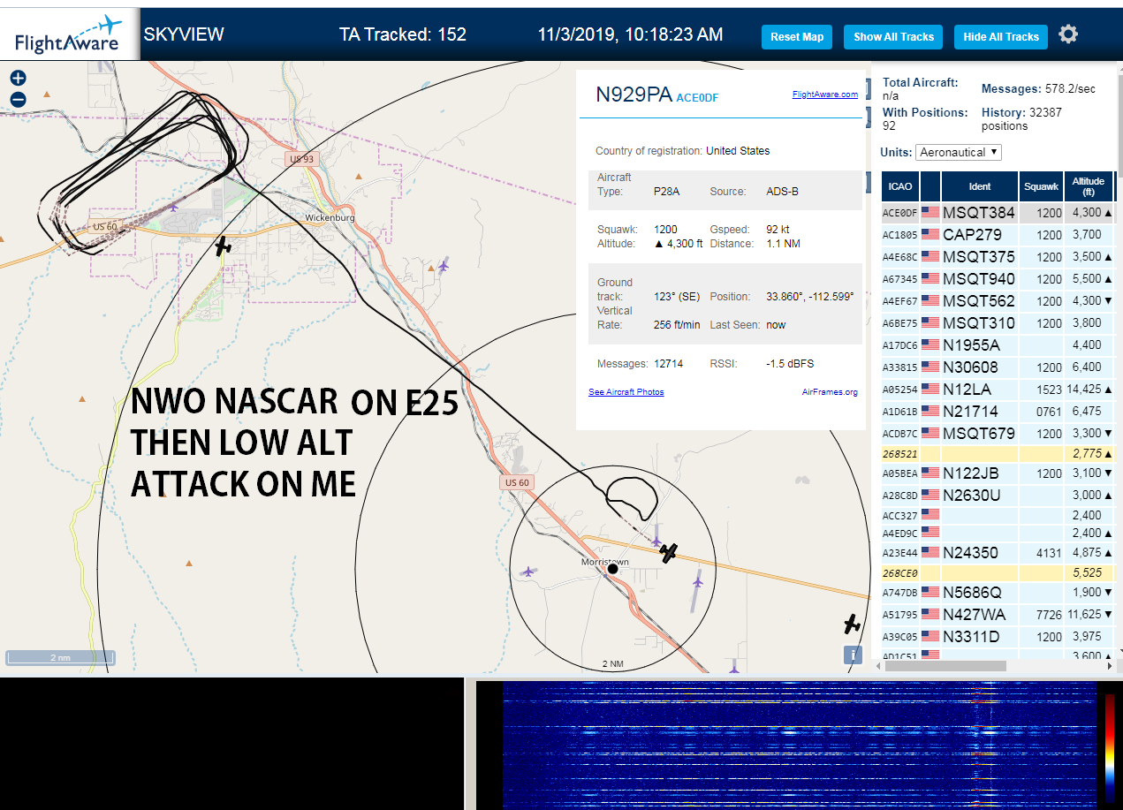This screenshot has height=810, width=1123.
Task: Sort table by Squawk column header
Action: click(1041, 186)
